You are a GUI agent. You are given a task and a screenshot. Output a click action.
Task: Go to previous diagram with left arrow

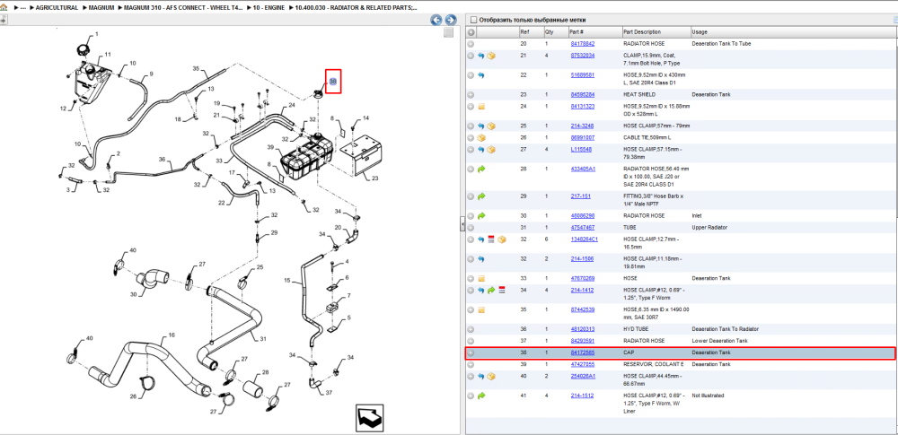click(436, 20)
